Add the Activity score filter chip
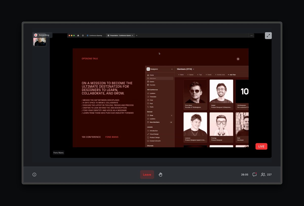The width and height of the screenshot is (304, 206). [x=220, y=75]
